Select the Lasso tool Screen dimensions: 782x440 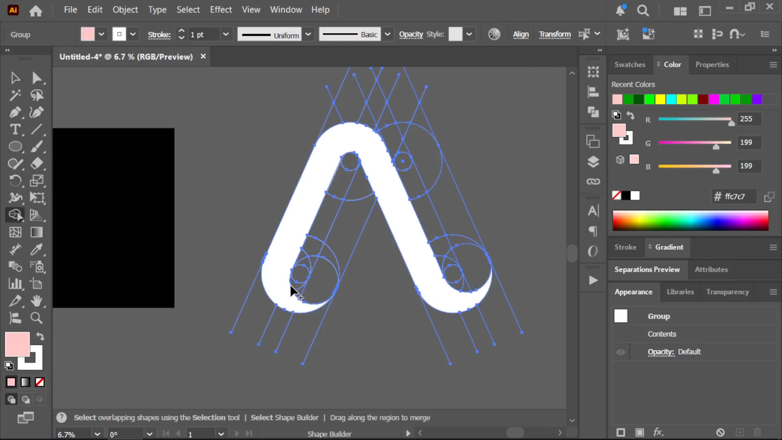[37, 95]
